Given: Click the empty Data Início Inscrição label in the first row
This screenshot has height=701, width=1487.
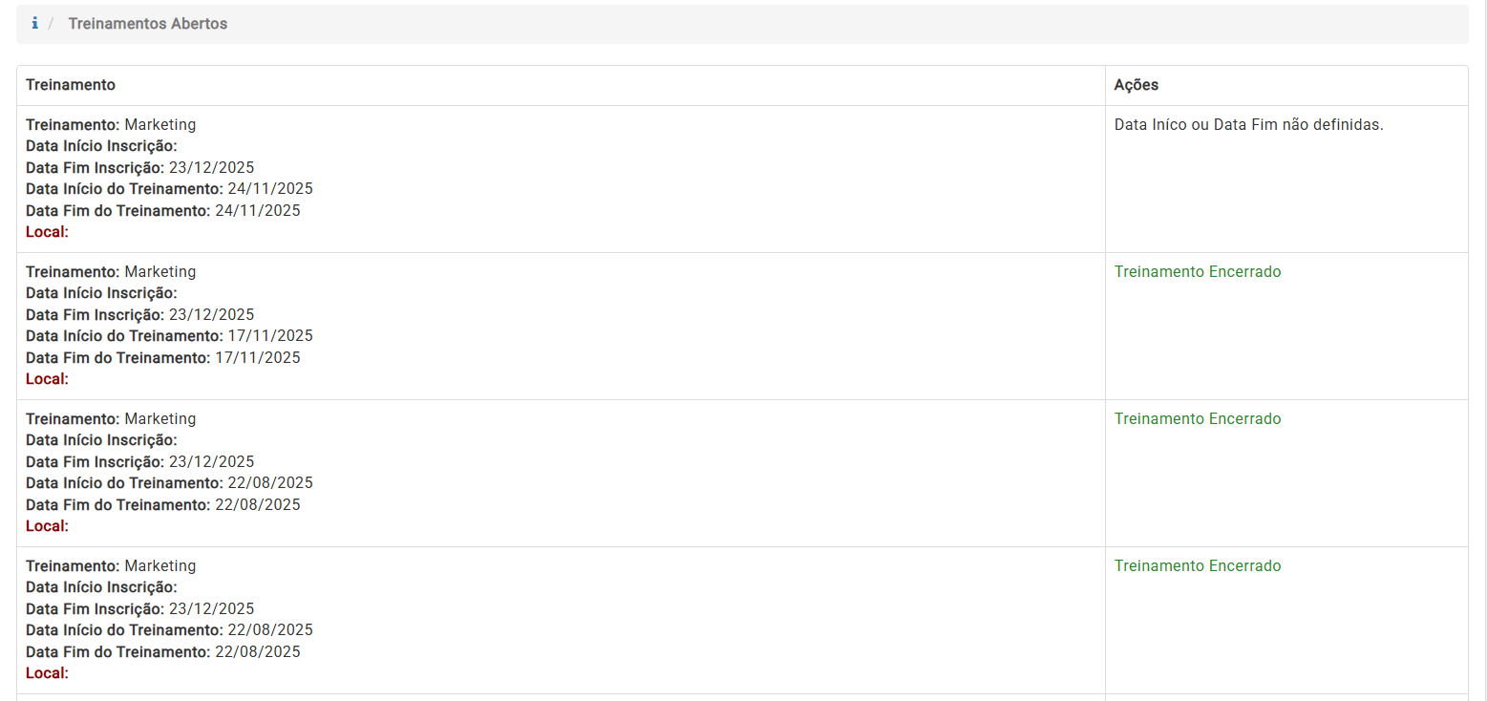Looking at the screenshot, I should [x=101, y=146].
